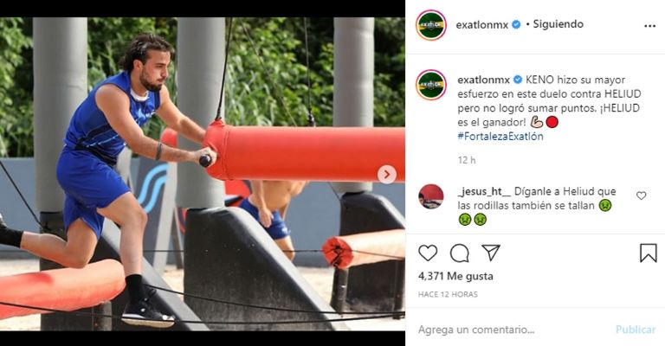
Task: Open the exatlonmx username in header
Action: 481,25
